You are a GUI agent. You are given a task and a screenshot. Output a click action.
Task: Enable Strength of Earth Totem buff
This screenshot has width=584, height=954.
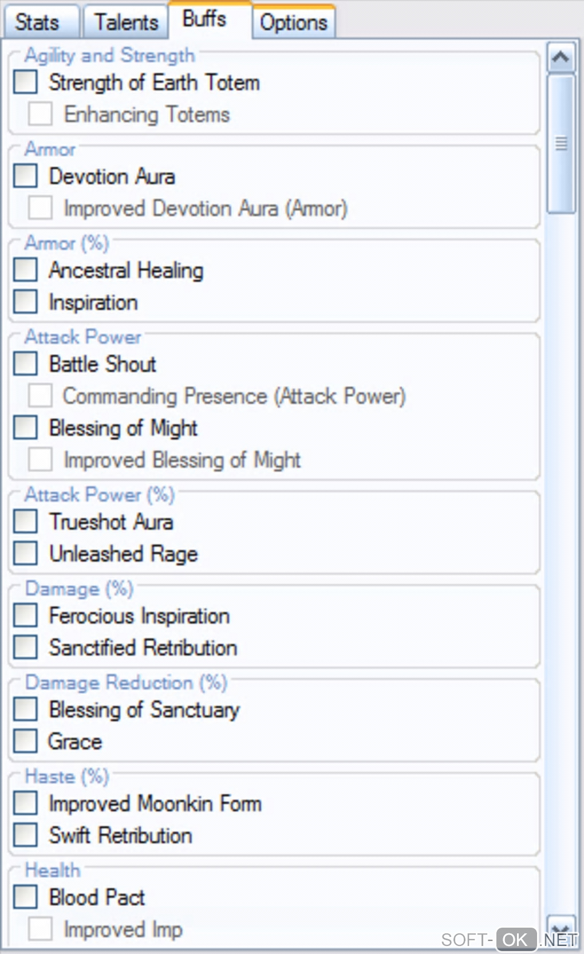[x=26, y=82]
